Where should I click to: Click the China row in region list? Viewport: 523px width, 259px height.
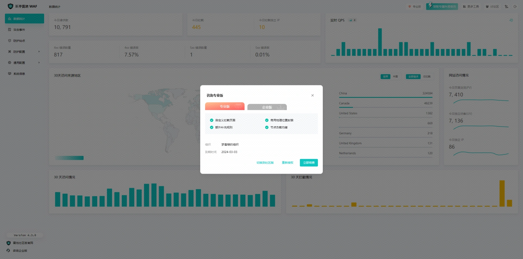click(x=386, y=94)
